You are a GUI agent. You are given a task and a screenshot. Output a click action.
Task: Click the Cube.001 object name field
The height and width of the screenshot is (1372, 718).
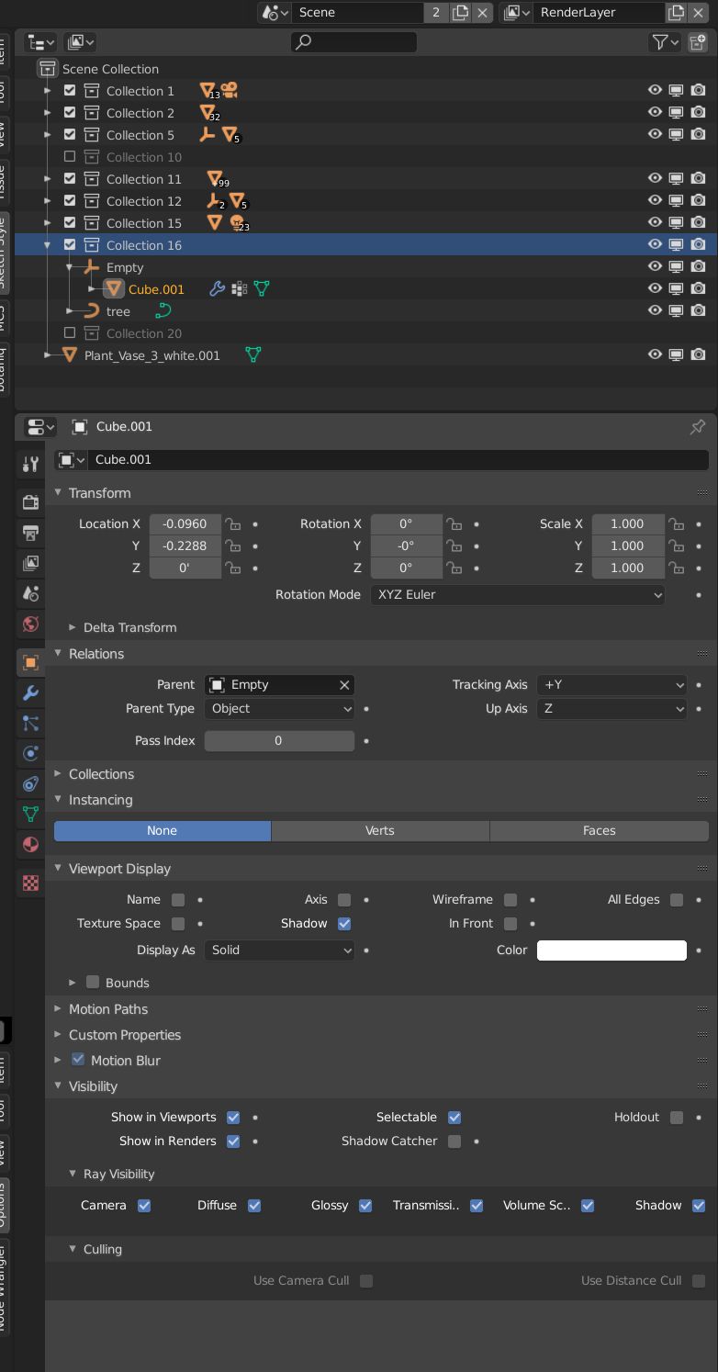coord(399,460)
